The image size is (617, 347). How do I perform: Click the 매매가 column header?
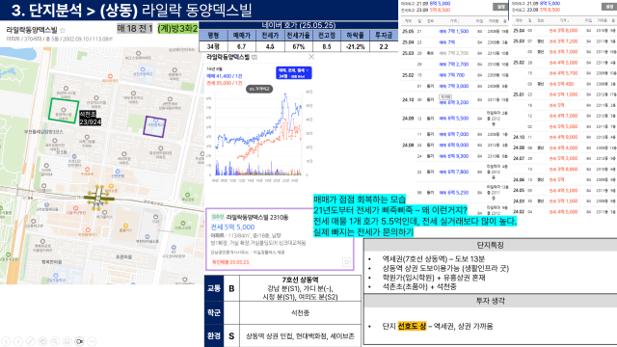tap(242, 36)
